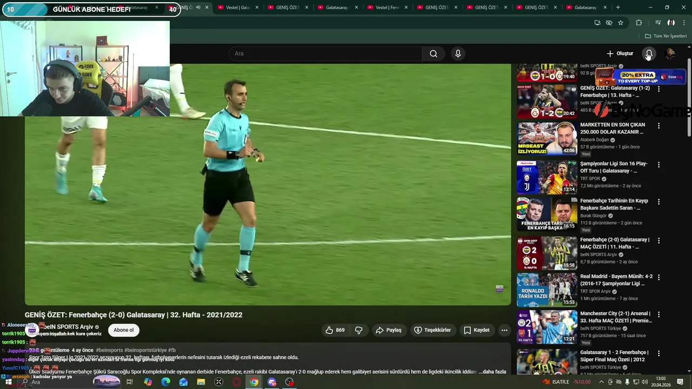Image resolution: width=692 pixels, height=389 pixels.
Task: Create content via Oluştur button
Action: coord(620,53)
